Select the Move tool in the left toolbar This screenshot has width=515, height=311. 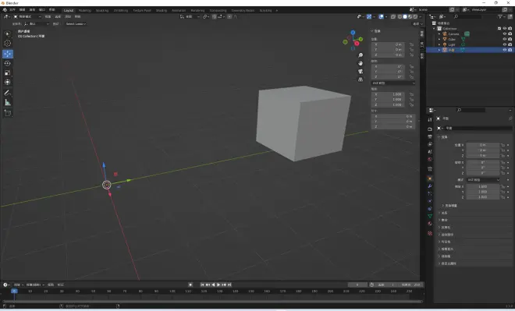(8, 54)
